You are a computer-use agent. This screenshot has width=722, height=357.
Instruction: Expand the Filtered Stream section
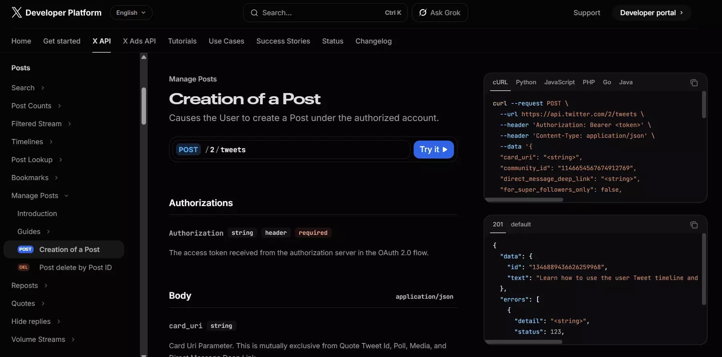pos(70,124)
